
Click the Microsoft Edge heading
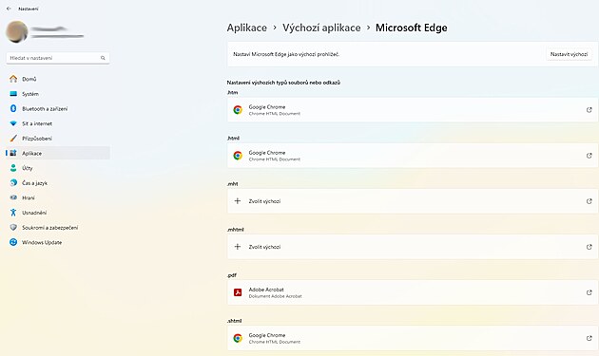[412, 28]
